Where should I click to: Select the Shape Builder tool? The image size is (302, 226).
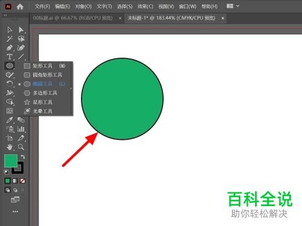click(10, 102)
